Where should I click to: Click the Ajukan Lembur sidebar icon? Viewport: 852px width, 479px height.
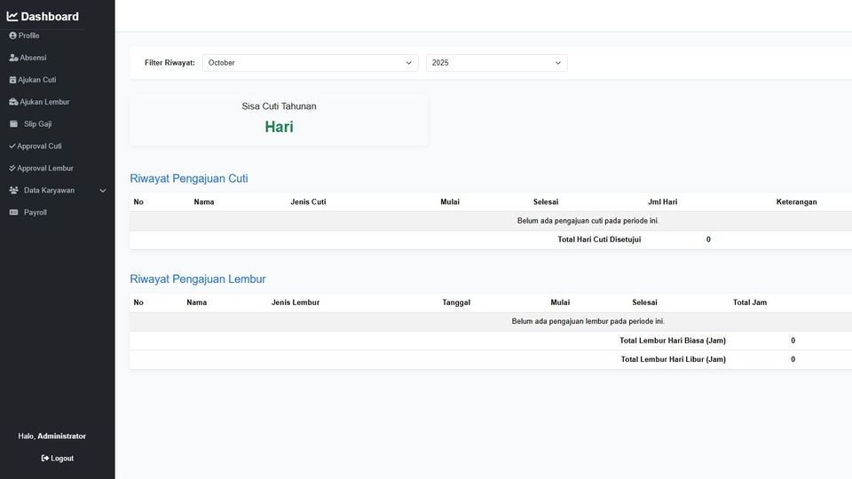tap(13, 102)
